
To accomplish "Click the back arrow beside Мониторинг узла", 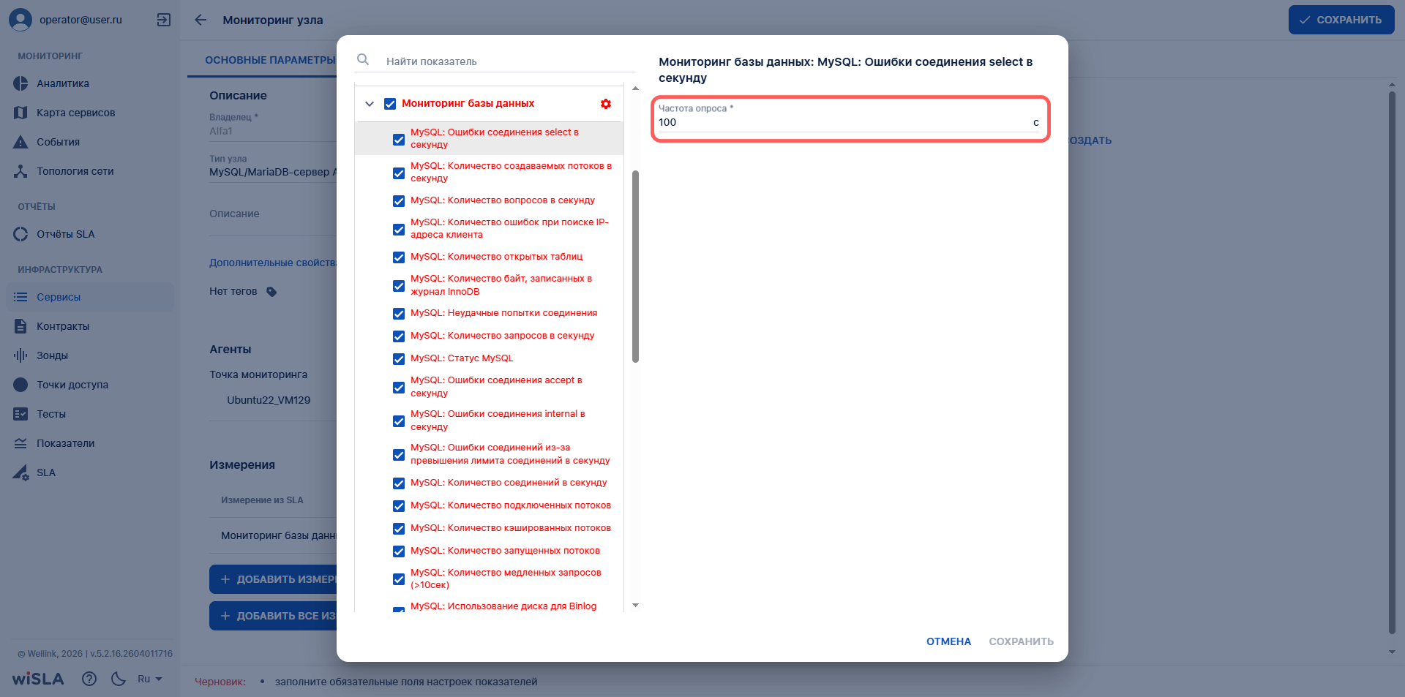I will tap(201, 20).
